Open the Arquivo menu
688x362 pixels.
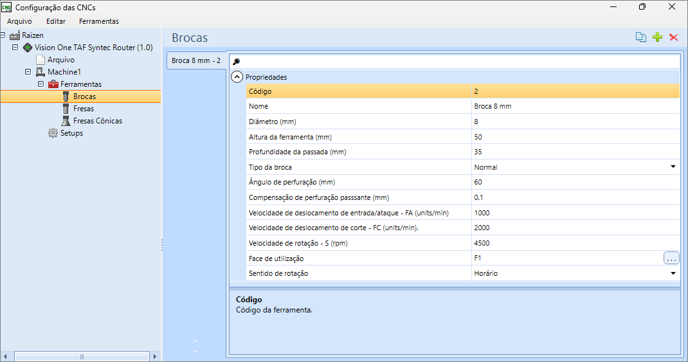[19, 21]
